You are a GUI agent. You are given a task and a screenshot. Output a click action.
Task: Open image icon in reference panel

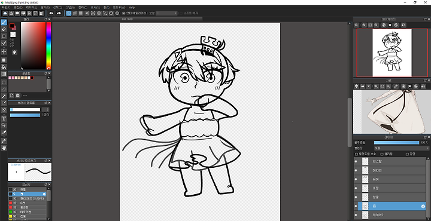coord(363,86)
